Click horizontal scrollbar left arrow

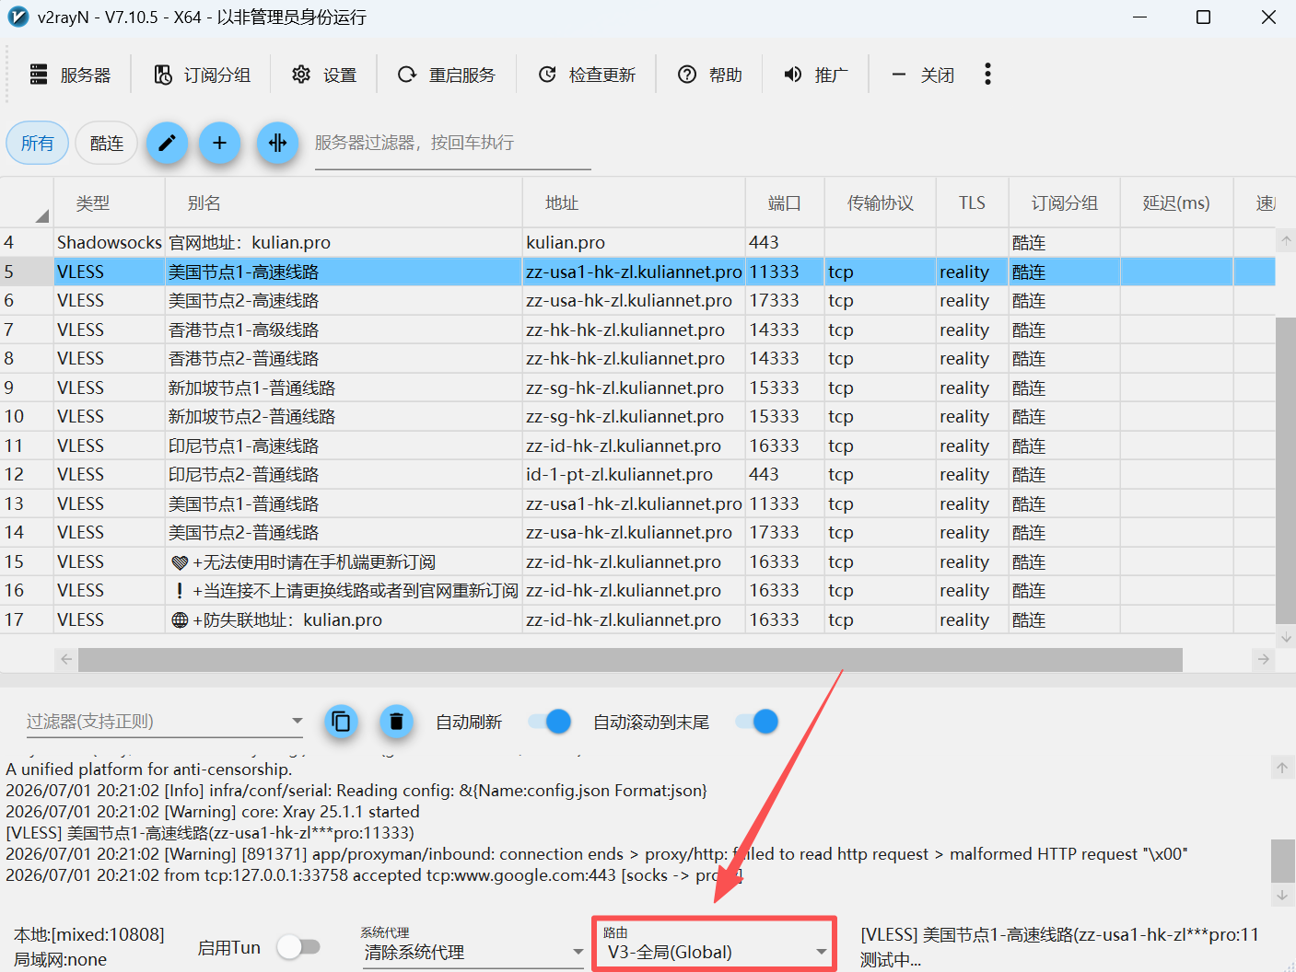coord(66,659)
